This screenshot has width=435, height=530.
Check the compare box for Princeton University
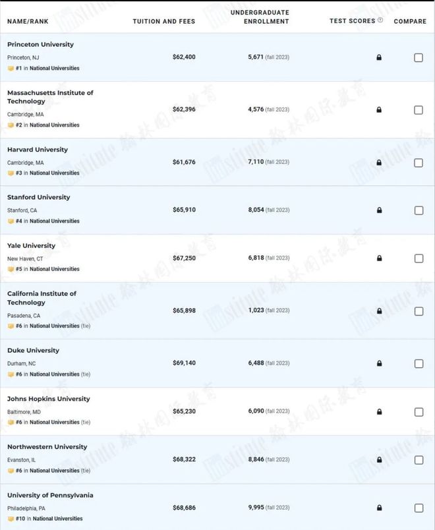pos(419,58)
